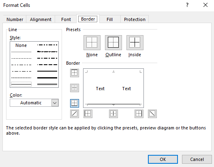Close the Format Cells dialog
214x167 pixels.
point(205,5)
